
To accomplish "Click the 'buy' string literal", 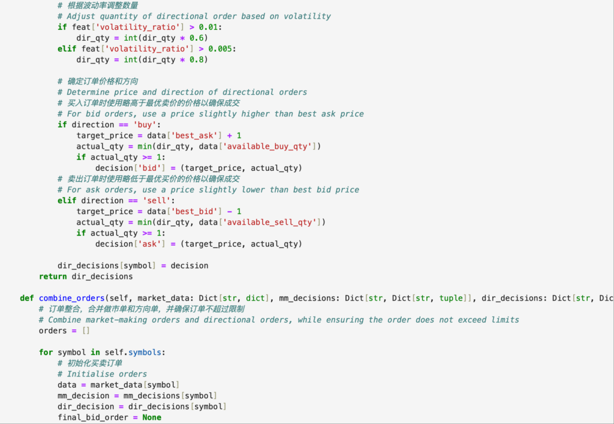I will pyautogui.click(x=142, y=125).
